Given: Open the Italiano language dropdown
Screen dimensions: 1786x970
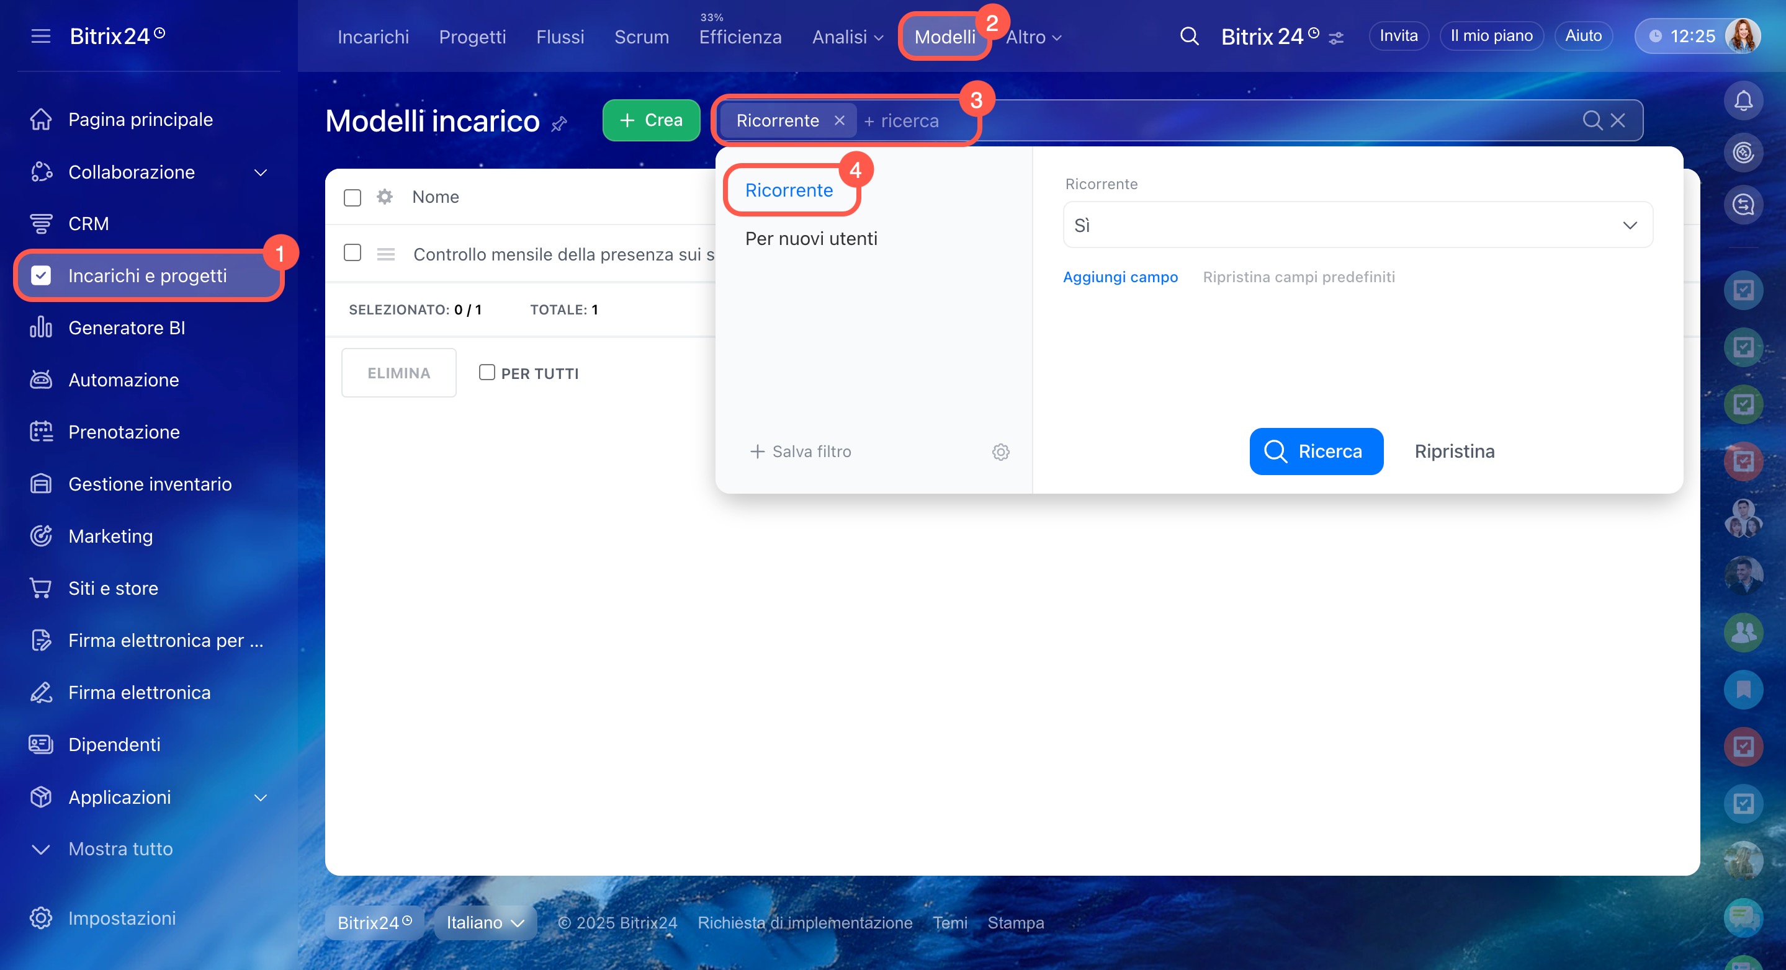Looking at the screenshot, I should [x=485, y=922].
